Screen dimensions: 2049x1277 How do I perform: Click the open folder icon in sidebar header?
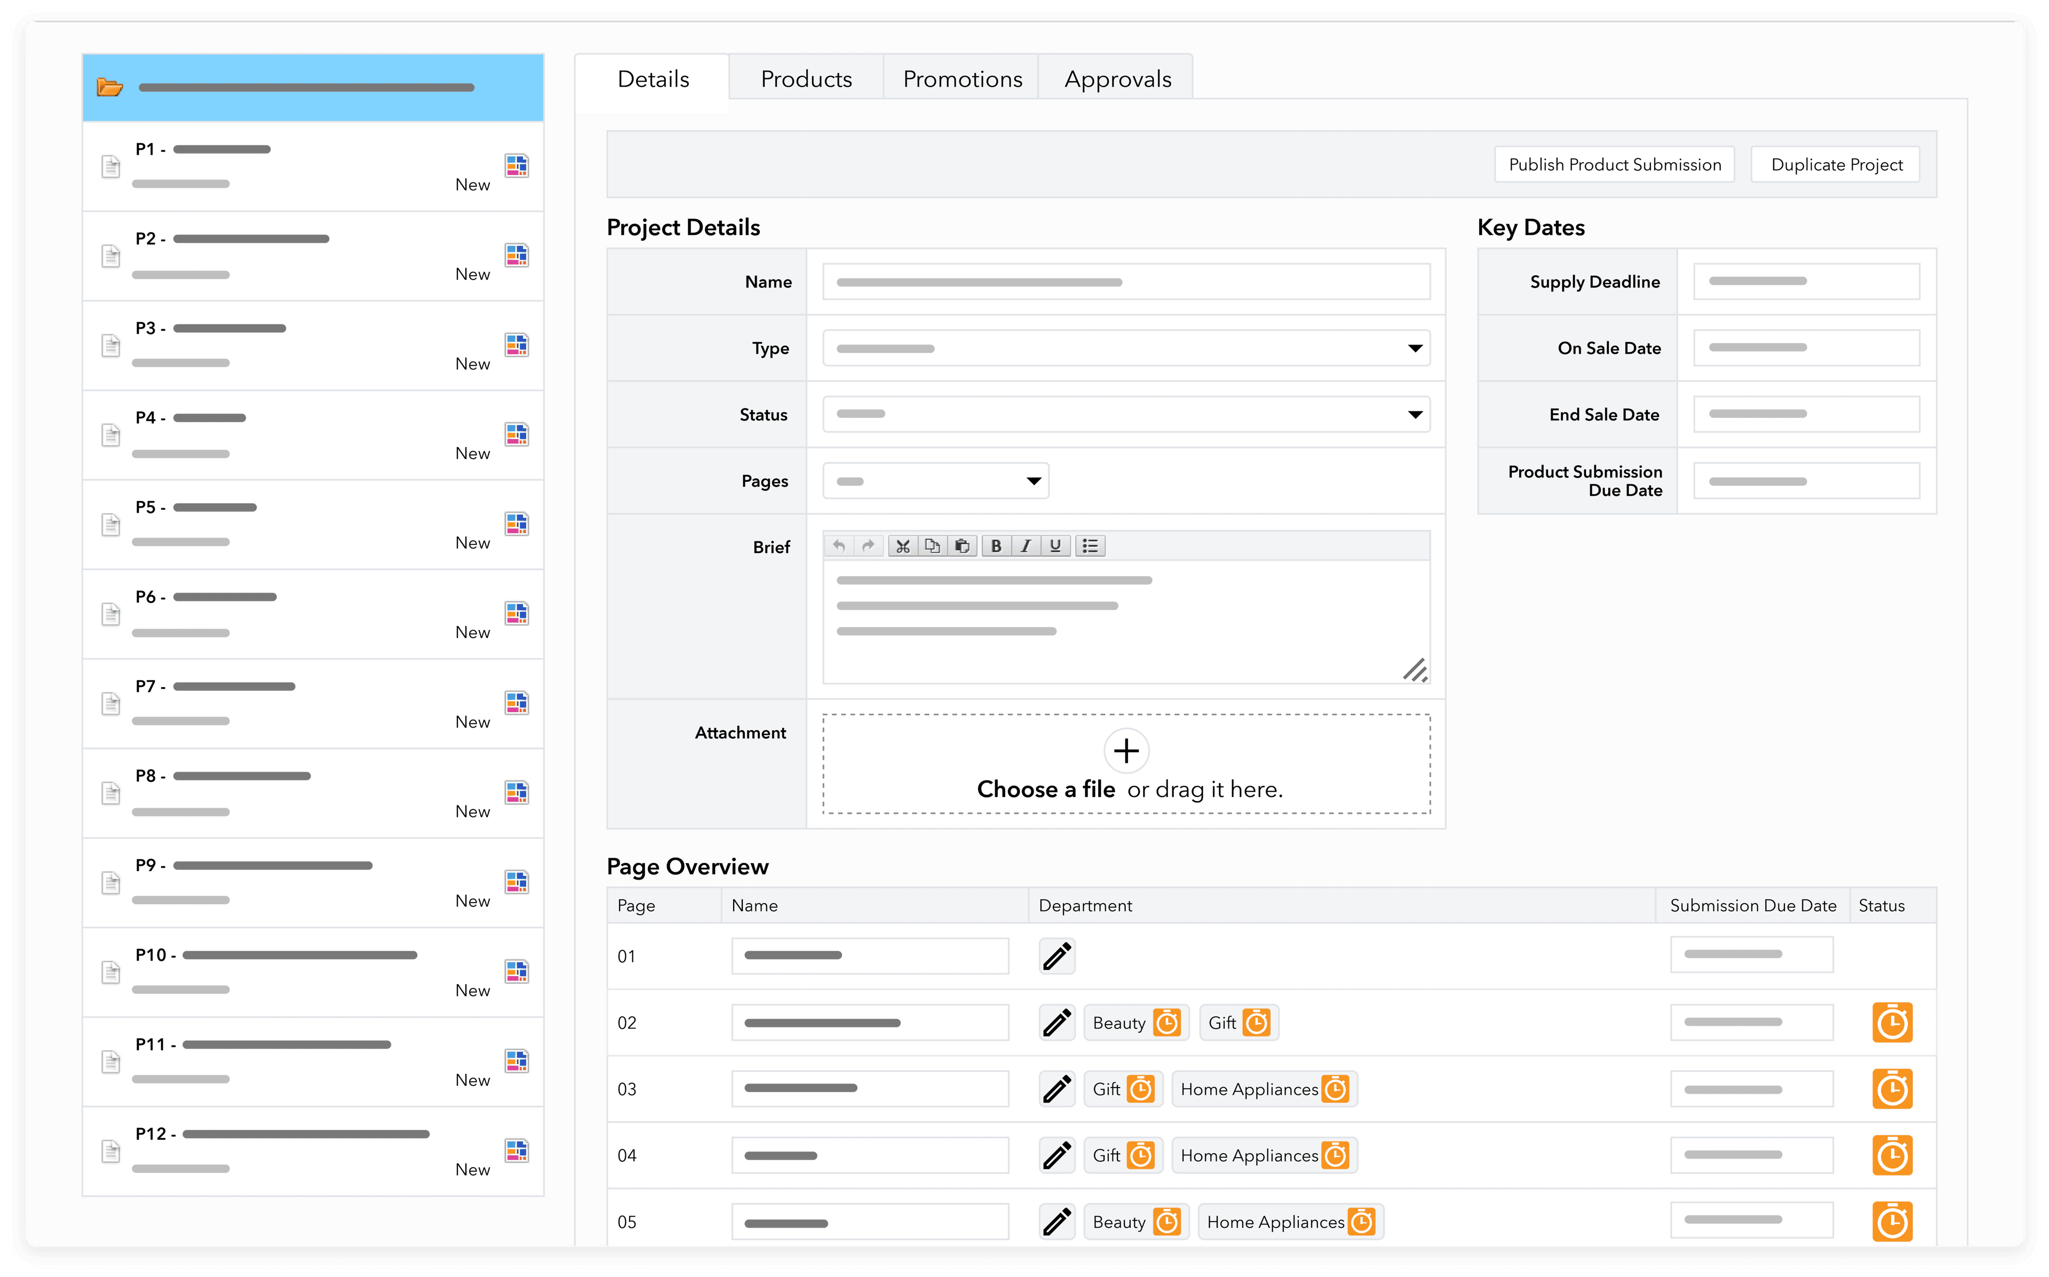(110, 87)
